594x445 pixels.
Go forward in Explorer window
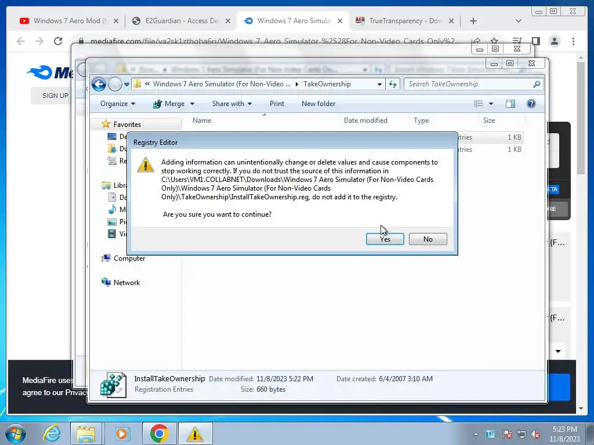point(115,84)
